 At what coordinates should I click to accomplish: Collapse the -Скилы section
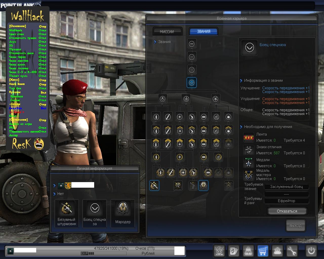27,104
